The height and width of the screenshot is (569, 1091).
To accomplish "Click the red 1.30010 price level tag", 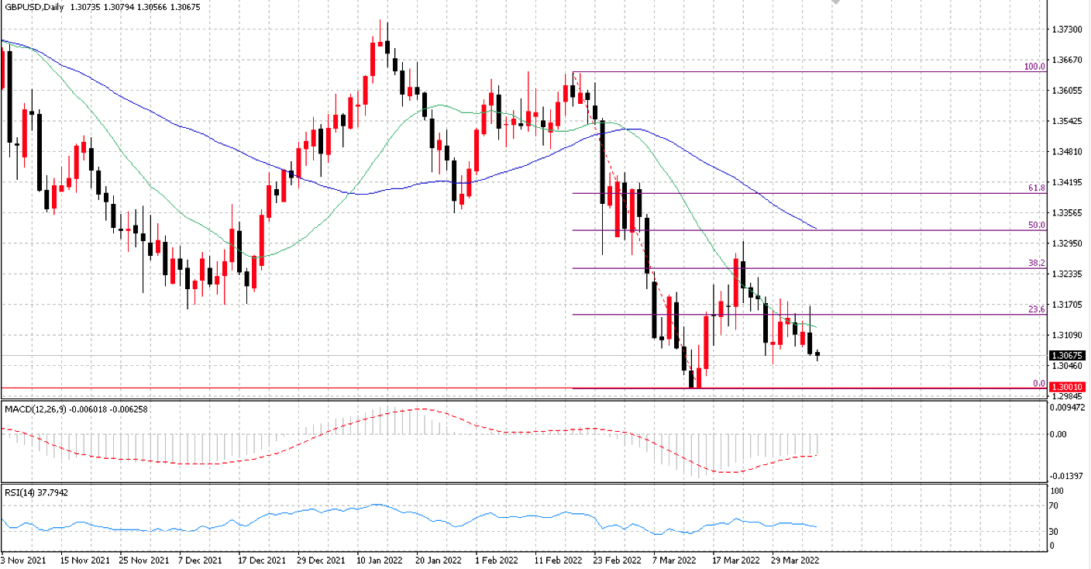I will (x=1068, y=385).
